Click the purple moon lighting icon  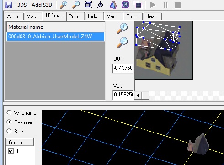[125, 5]
